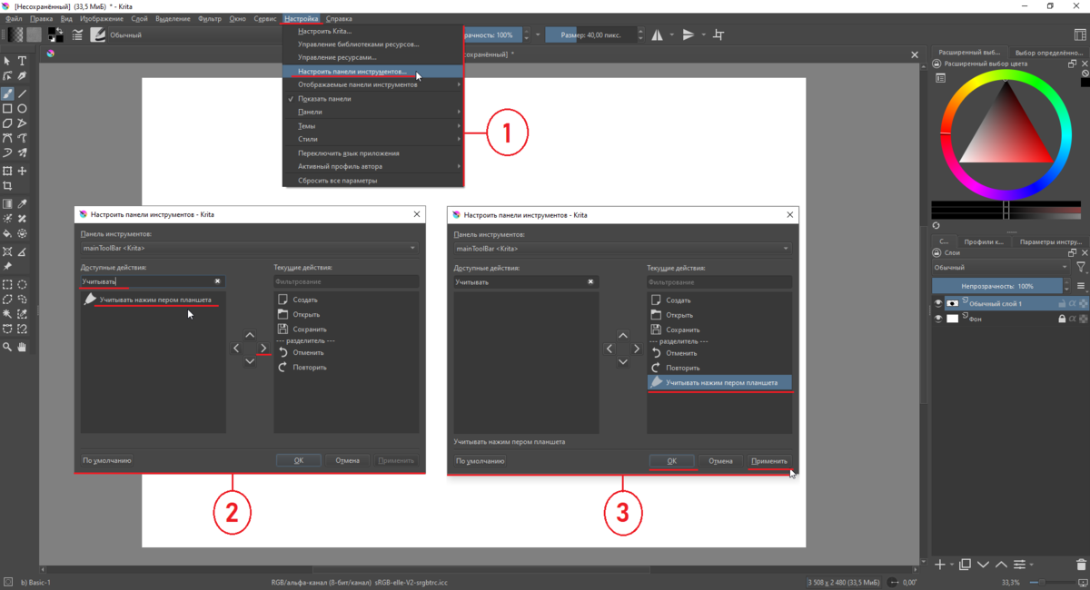Select the Fill bucket tool
1090x590 pixels.
click(x=7, y=233)
